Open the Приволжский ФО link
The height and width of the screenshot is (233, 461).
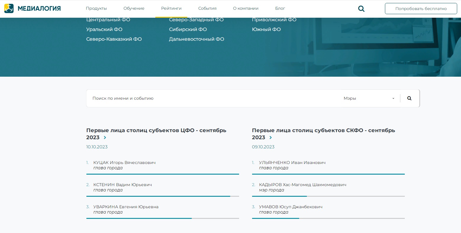coord(274,20)
